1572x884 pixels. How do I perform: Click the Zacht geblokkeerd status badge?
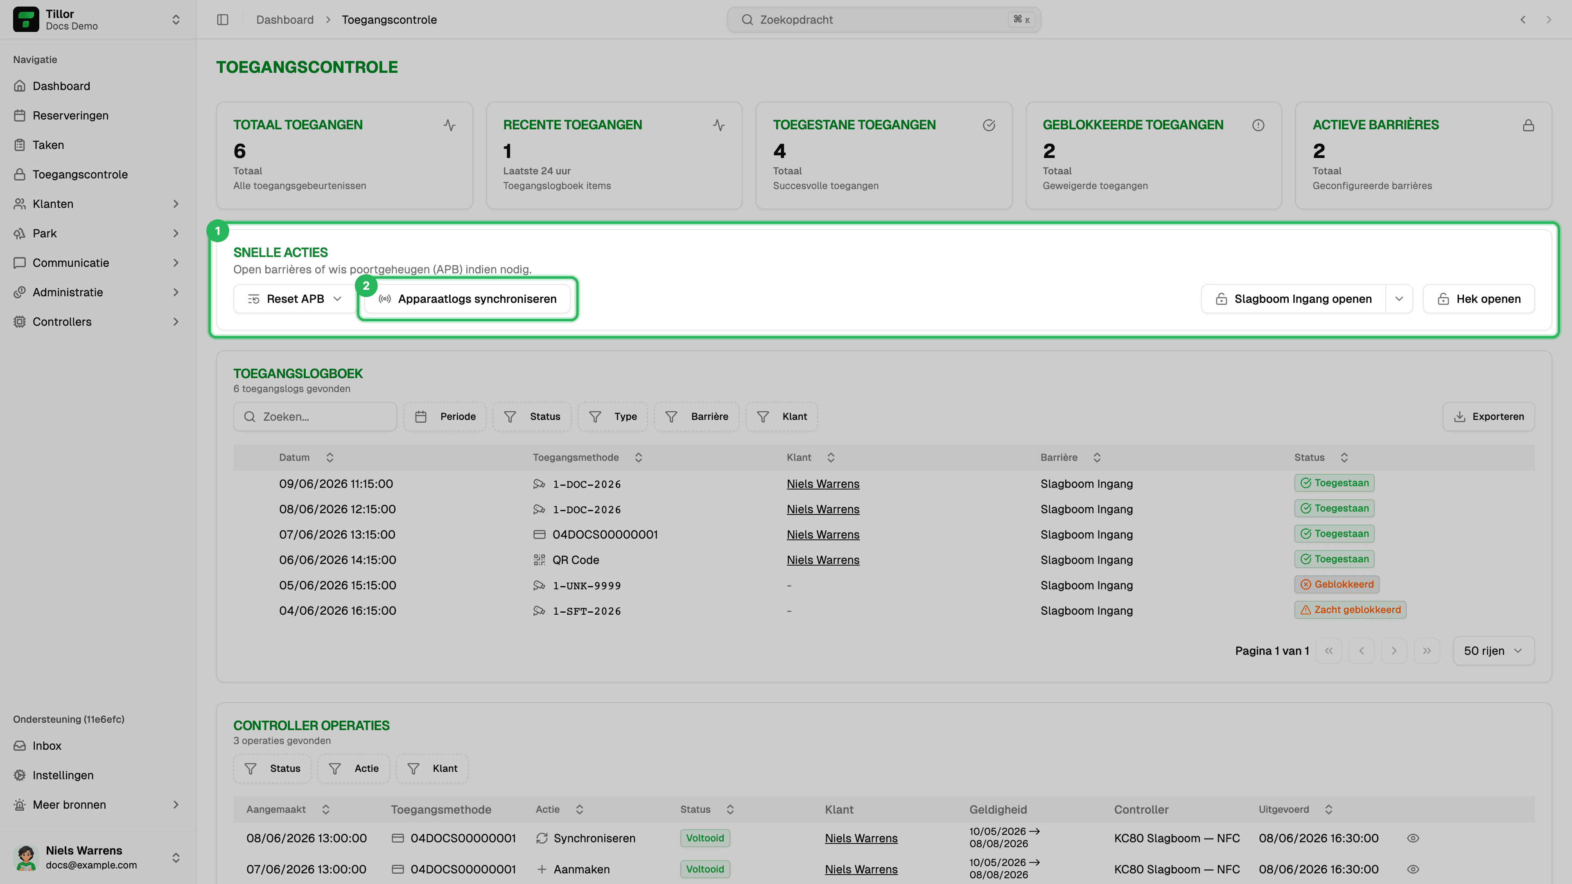pos(1350,610)
